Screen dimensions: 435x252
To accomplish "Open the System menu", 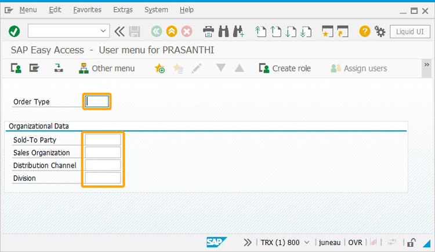I will click(156, 10).
